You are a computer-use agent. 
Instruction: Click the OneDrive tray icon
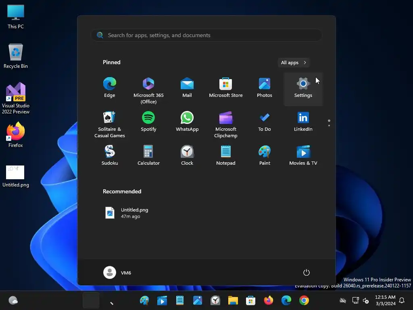point(343,300)
